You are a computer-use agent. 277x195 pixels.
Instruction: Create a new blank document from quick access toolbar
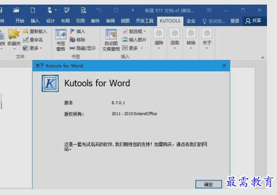coord(33,10)
